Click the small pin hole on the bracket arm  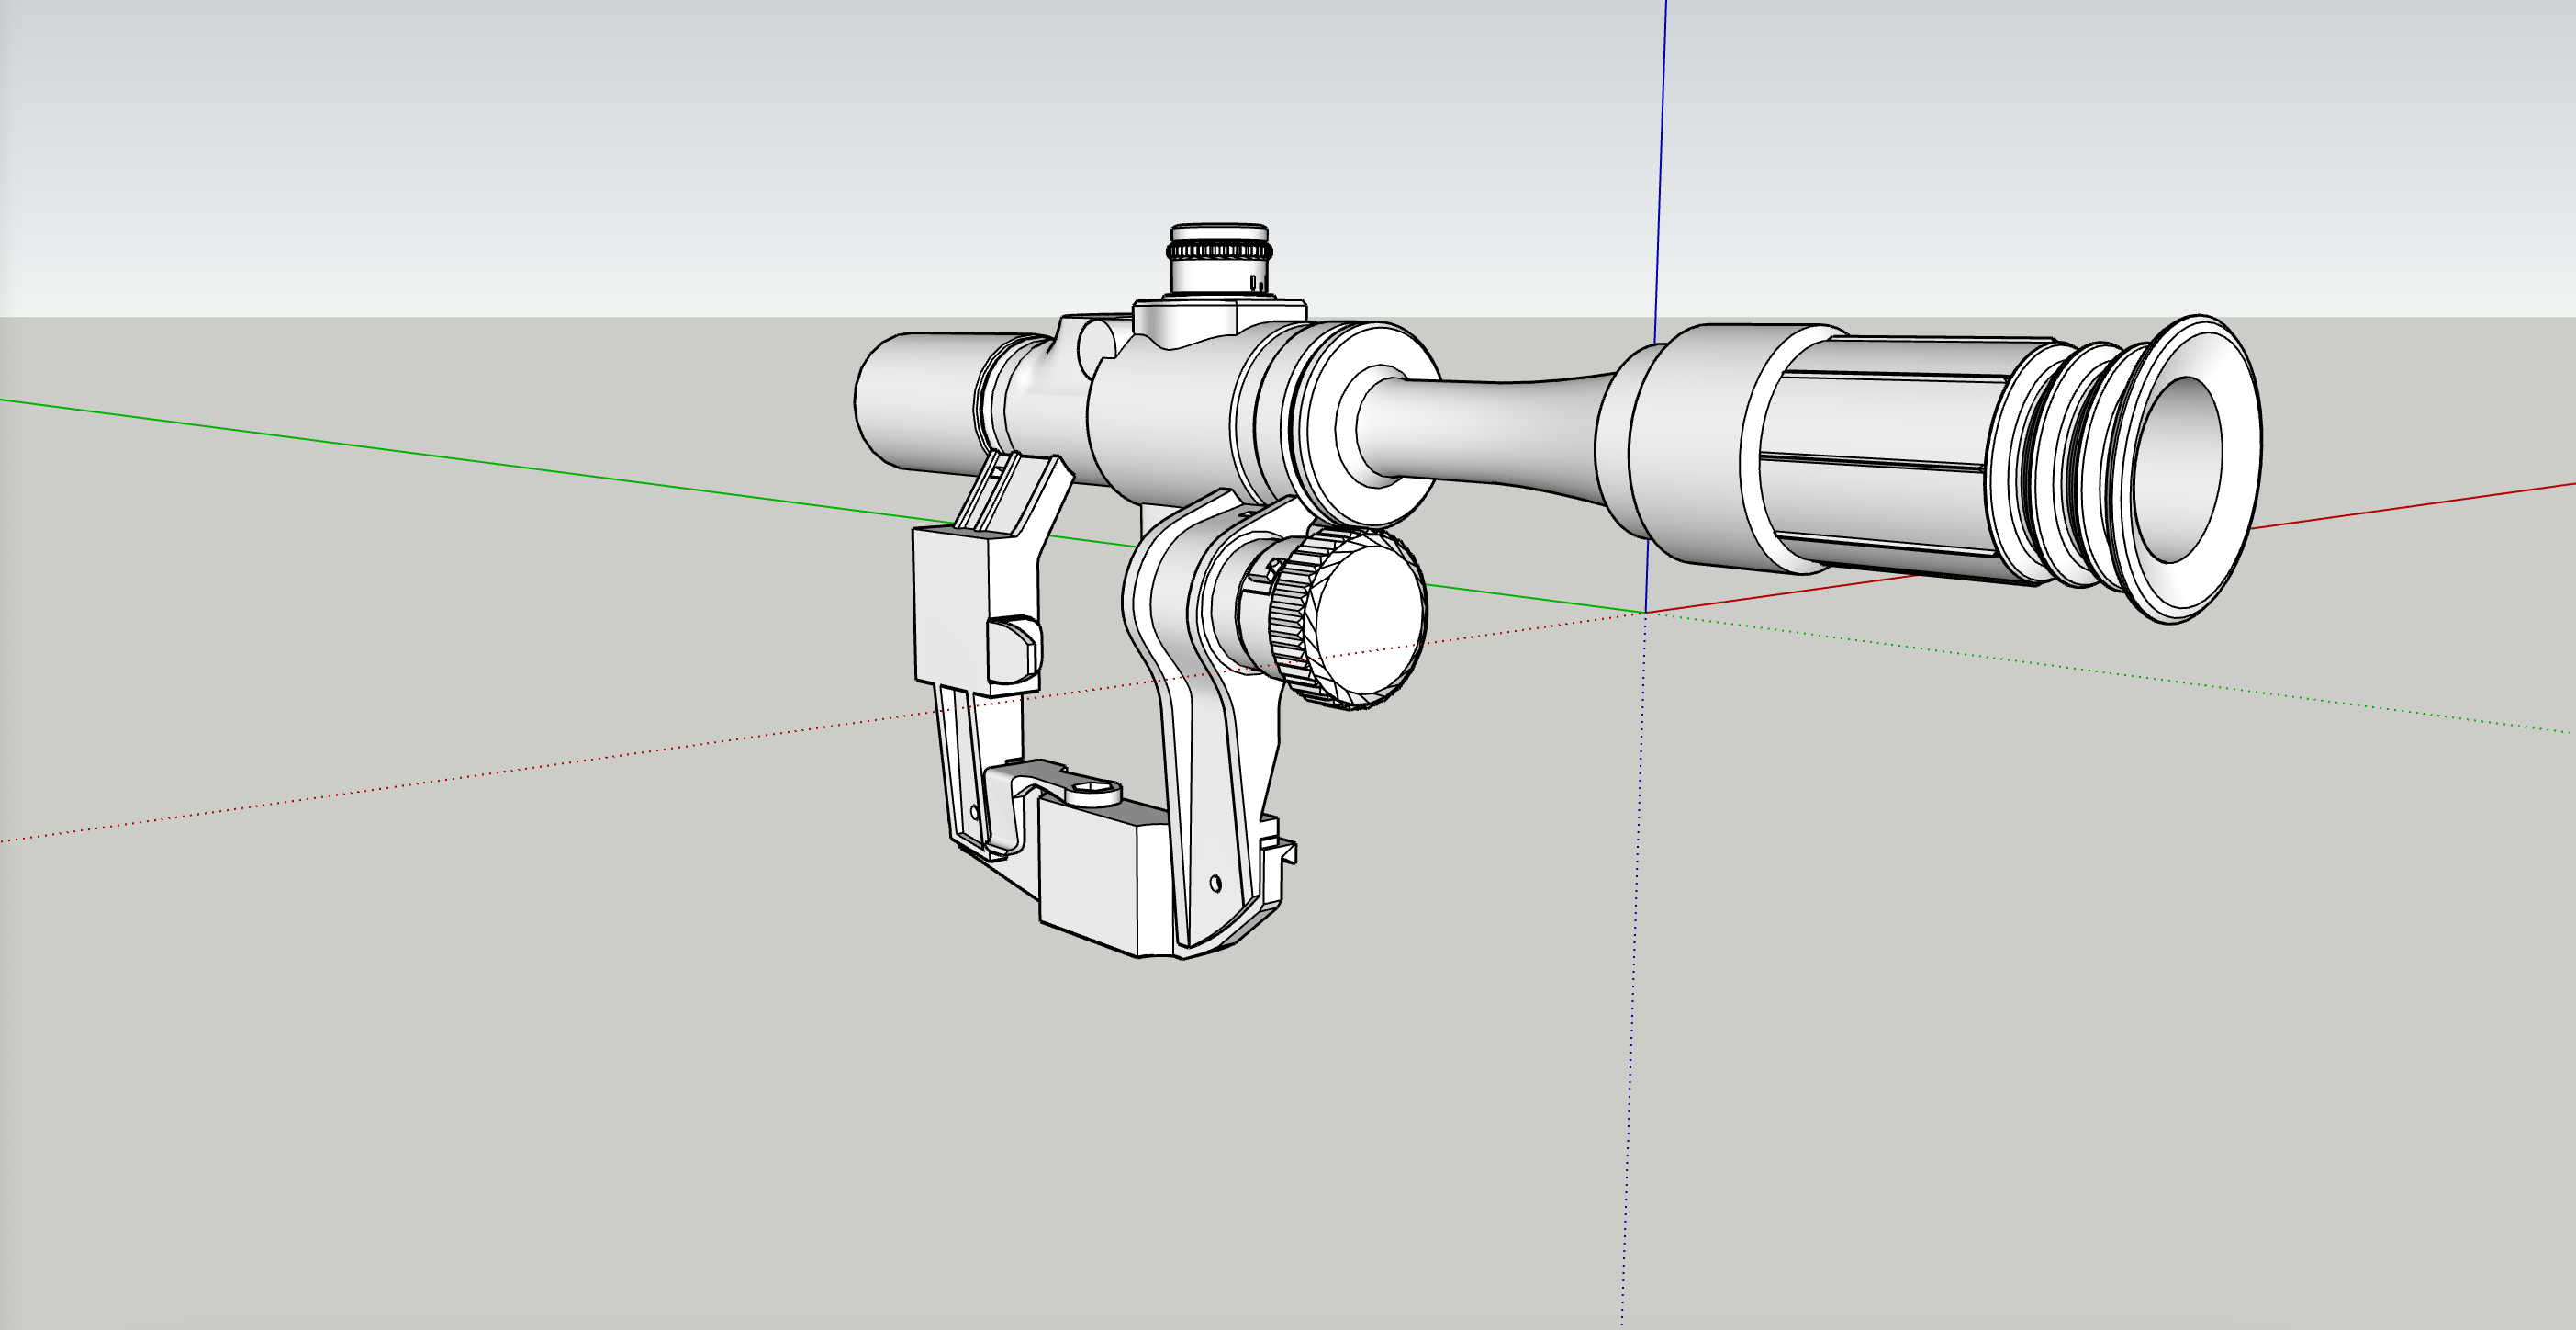[x=1215, y=883]
